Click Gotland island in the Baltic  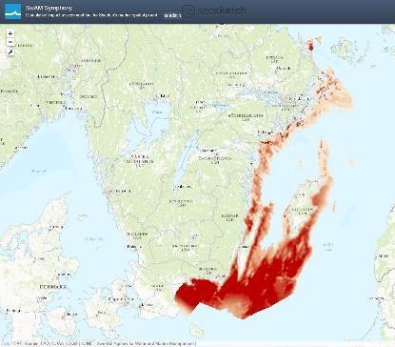click(x=301, y=207)
